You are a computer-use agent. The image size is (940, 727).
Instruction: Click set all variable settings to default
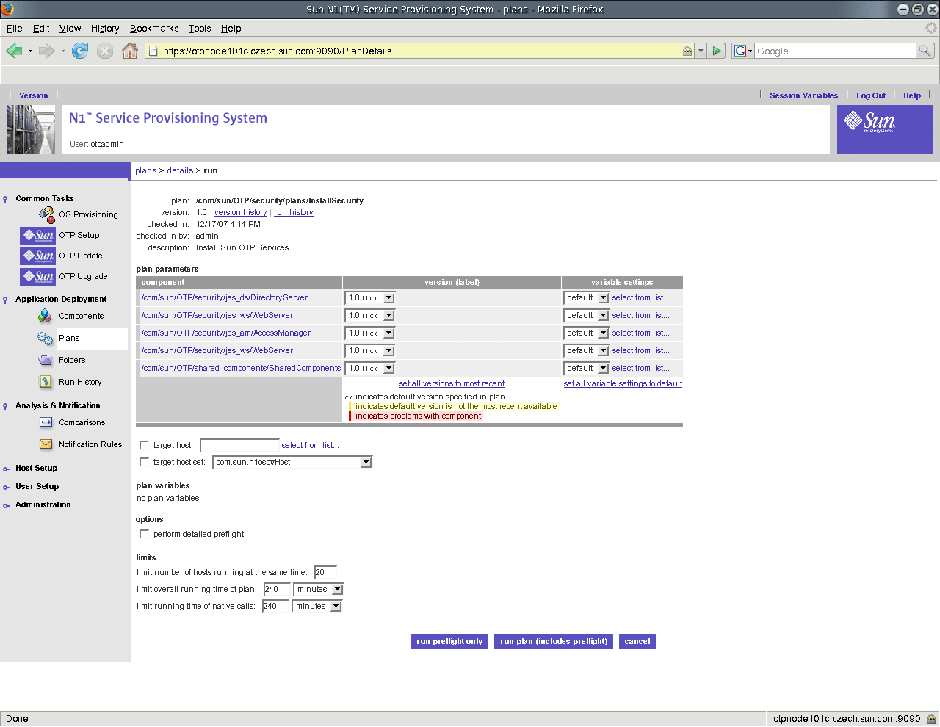[x=623, y=383]
